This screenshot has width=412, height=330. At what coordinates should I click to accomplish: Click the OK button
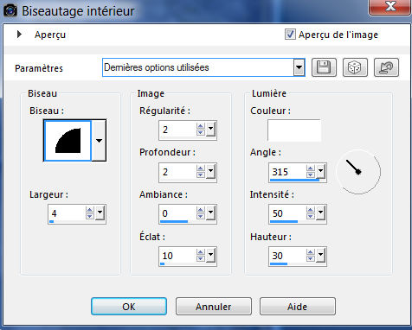pyautogui.click(x=129, y=307)
